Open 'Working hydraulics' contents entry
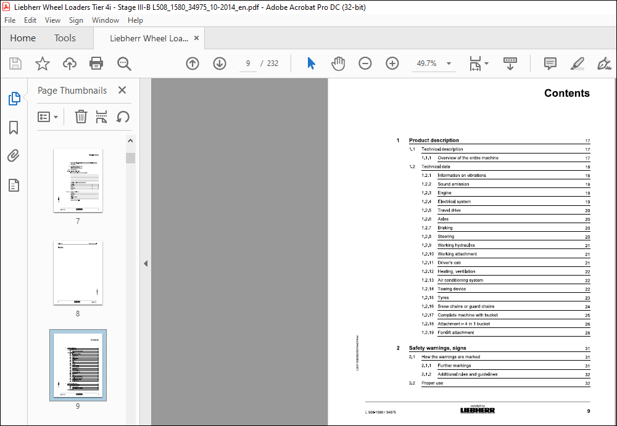This screenshot has height=426, width=617. coord(456,245)
